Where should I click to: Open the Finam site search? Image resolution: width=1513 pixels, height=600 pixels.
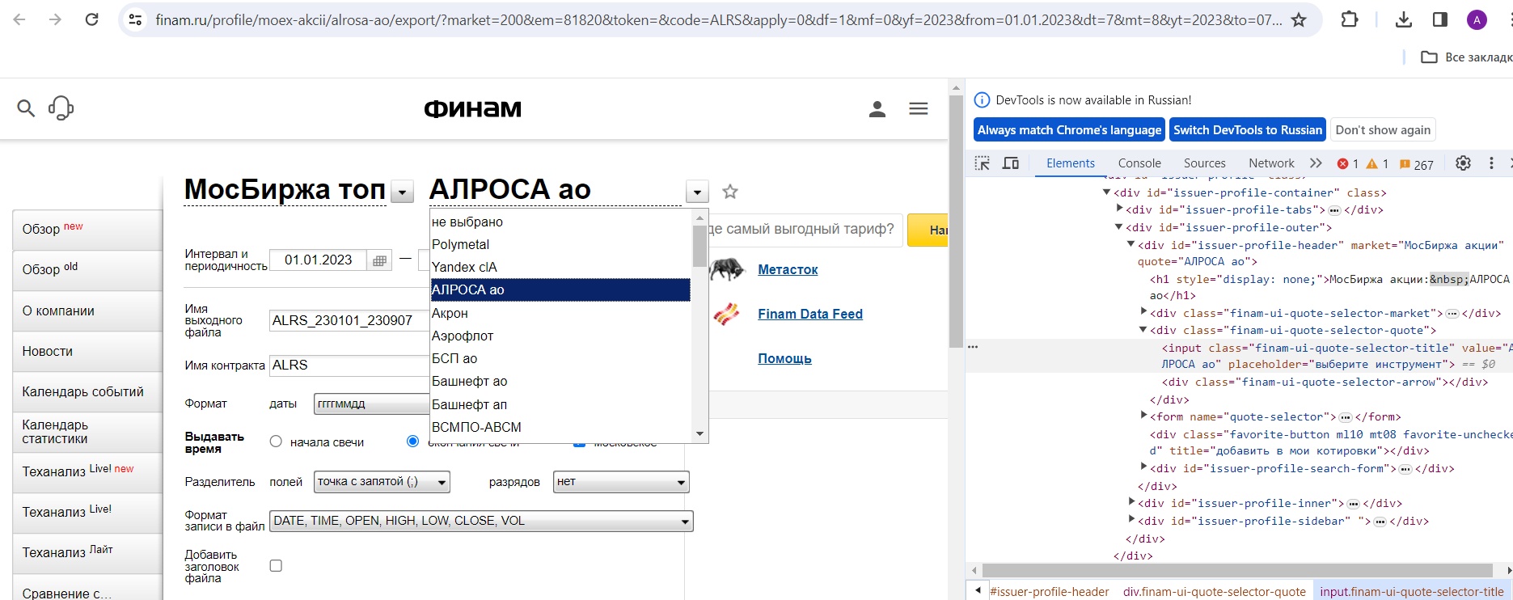[x=26, y=108]
